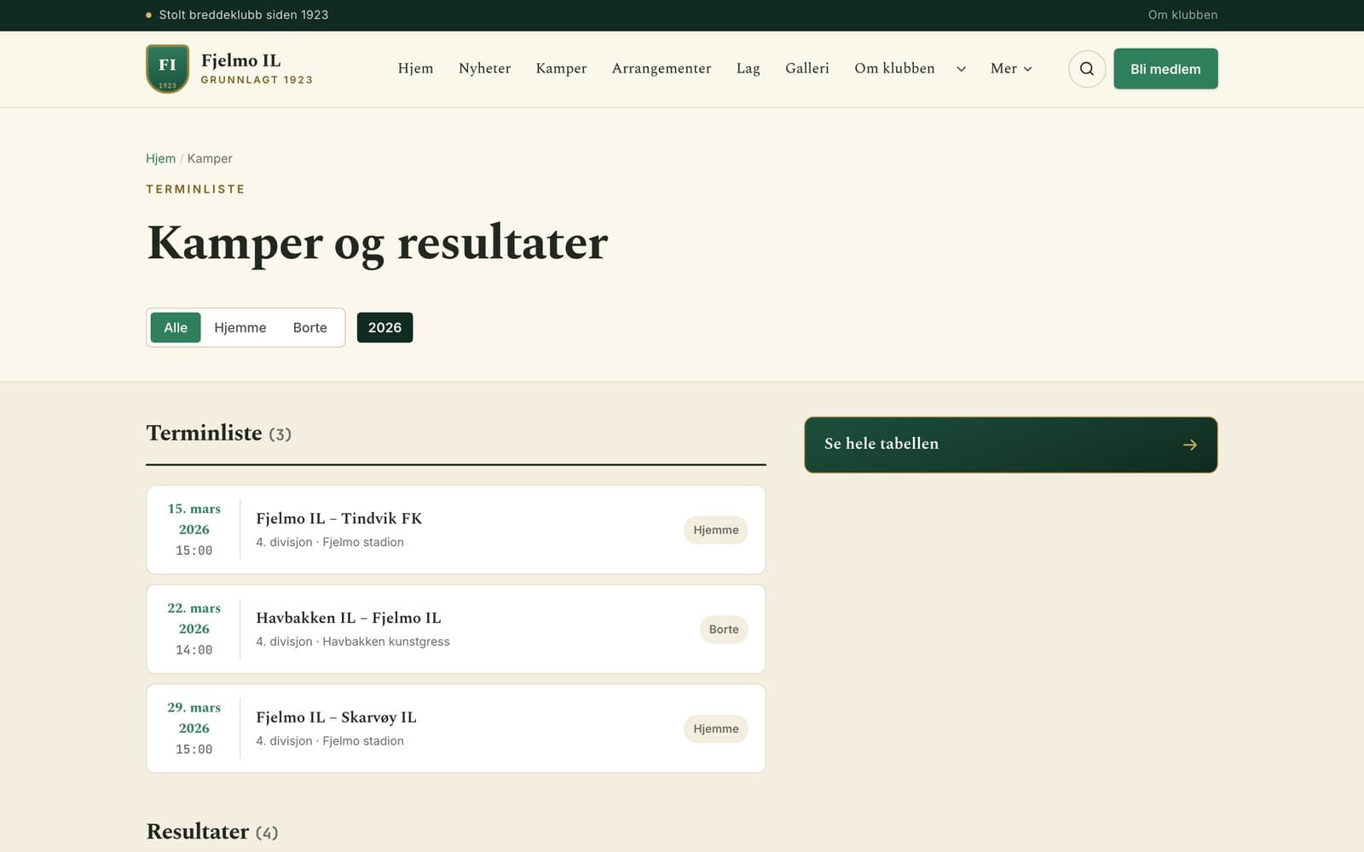1364x852 pixels.
Task: Select the 2026 season chip
Action: 384,327
